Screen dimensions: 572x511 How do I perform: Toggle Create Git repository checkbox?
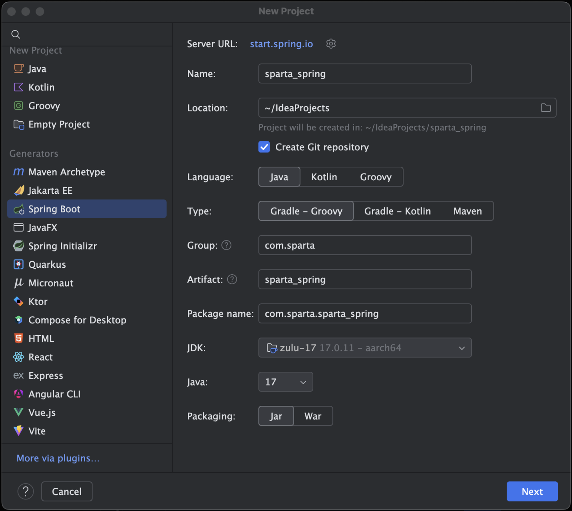click(x=264, y=147)
